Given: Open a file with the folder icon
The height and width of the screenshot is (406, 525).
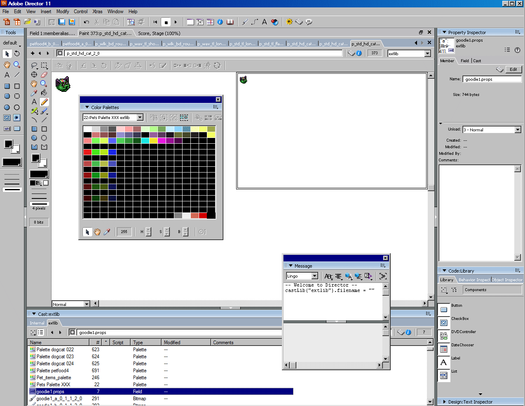Looking at the screenshot, I should click(x=27, y=22).
